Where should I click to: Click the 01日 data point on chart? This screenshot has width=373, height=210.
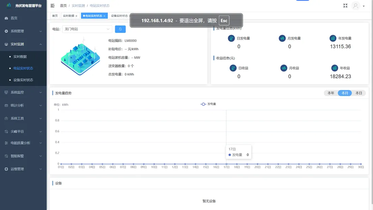point(61,164)
